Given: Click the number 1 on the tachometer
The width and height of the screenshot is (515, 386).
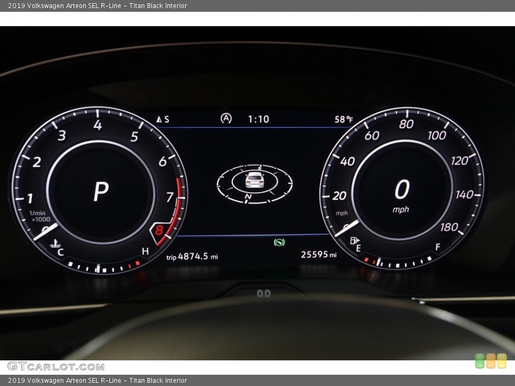Looking at the screenshot, I should coord(30,198).
